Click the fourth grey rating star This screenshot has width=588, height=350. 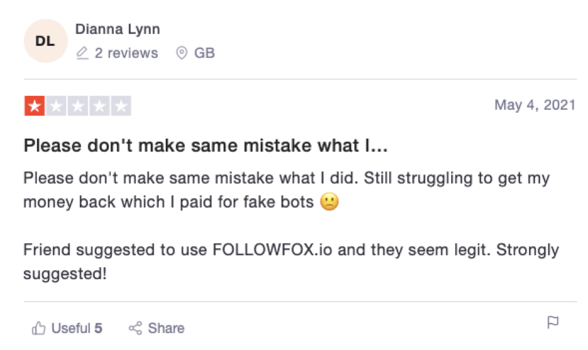(99, 107)
